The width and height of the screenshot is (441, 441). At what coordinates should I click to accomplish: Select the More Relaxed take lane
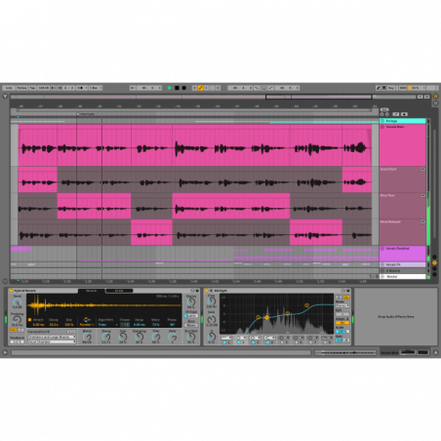point(402,232)
